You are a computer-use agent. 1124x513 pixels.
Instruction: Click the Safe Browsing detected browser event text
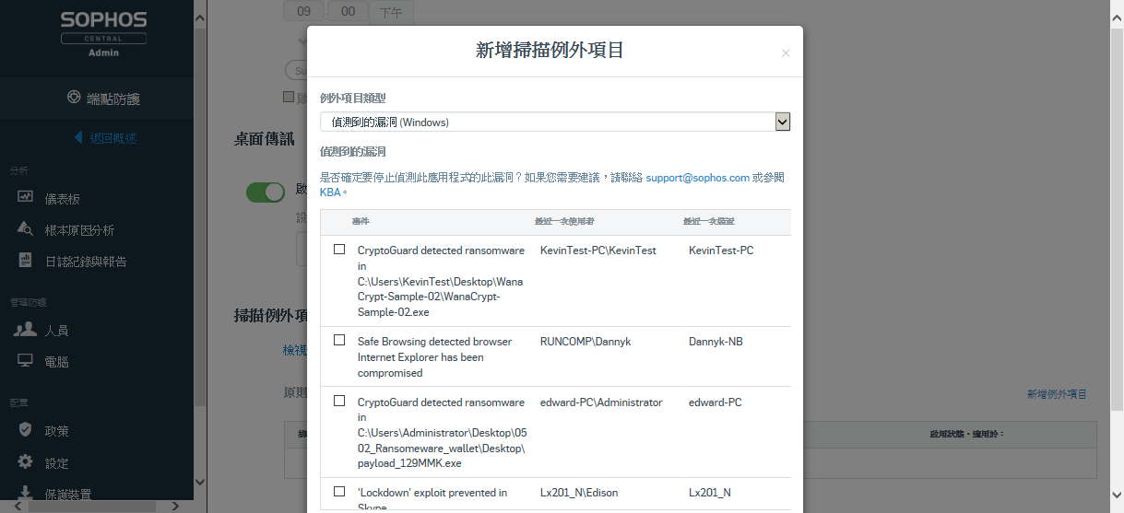434,357
